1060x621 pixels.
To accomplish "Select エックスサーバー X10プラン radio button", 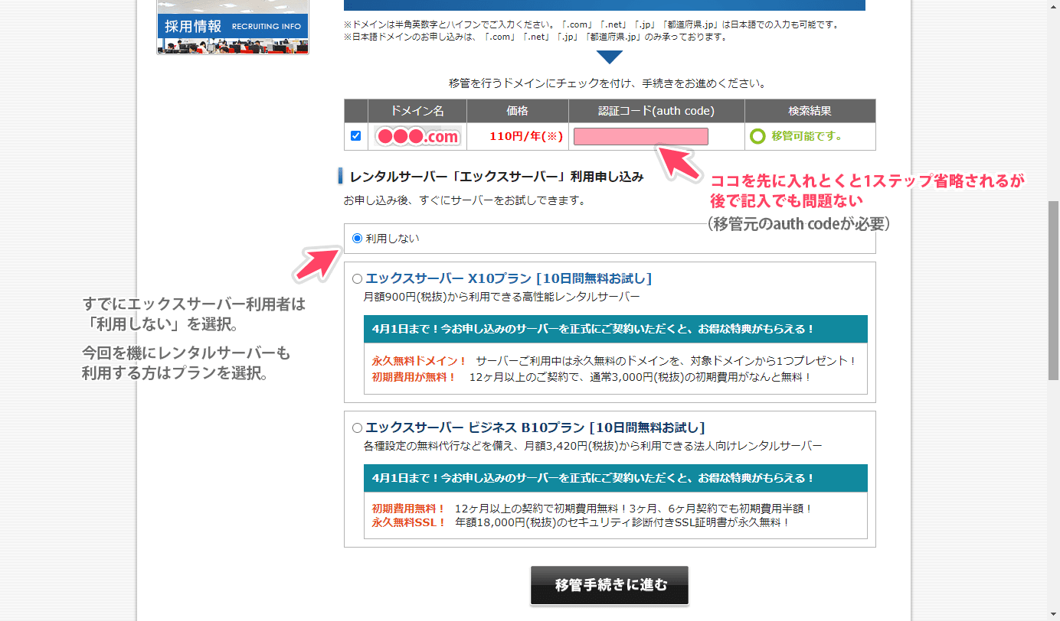I will click(x=357, y=279).
